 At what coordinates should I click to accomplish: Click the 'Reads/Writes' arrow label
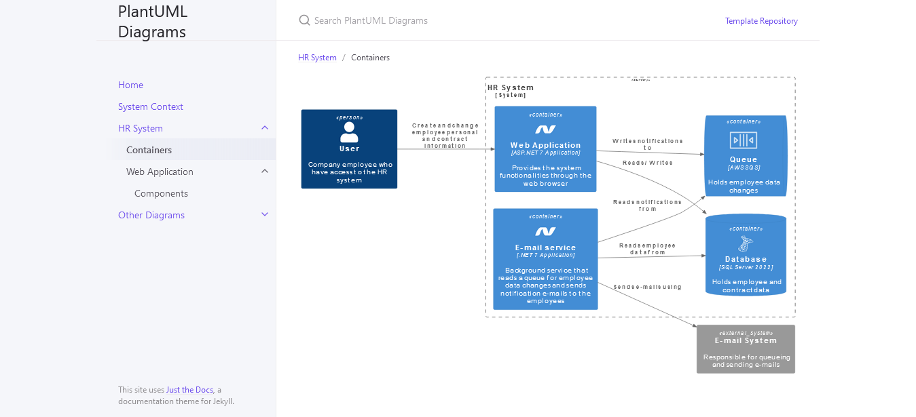[x=648, y=163]
